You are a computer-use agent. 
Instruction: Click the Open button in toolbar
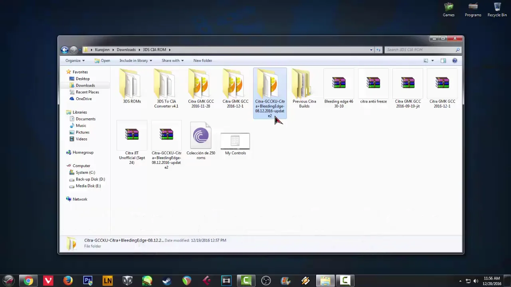(102, 61)
